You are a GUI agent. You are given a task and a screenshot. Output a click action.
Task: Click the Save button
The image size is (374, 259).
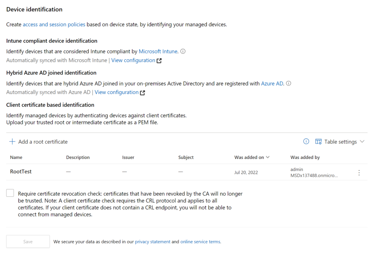pyautogui.click(x=28, y=241)
